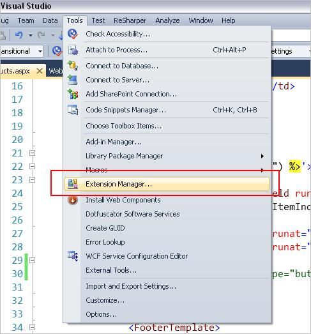The width and height of the screenshot is (311, 334).
Task: Collapse the code region at line 29
Action: click(32, 260)
